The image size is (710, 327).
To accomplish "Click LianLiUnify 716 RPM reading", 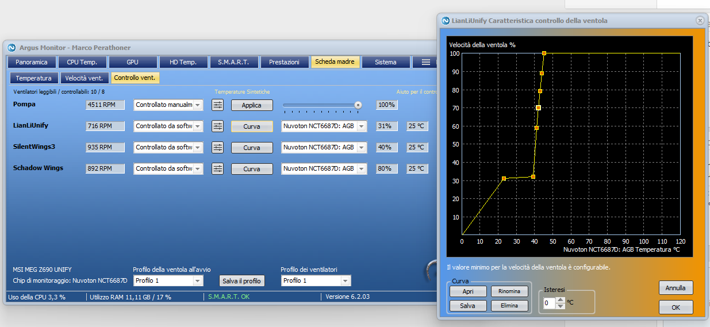I will pos(105,126).
